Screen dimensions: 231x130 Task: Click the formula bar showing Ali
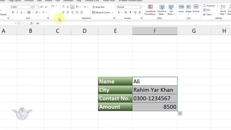click(x=132, y=23)
